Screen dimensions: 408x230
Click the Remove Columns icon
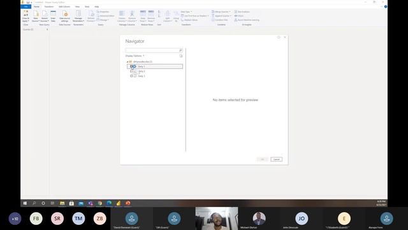132,13
